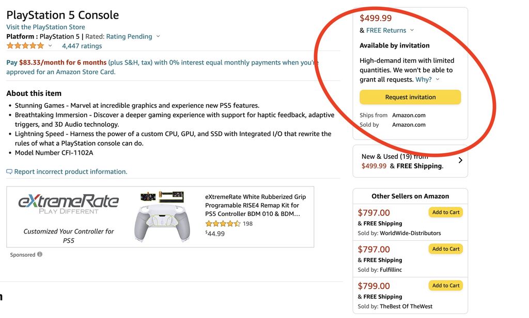This screenshot has width=529, height=318.
Task: Click the info icon next to Sponsored
Action: (41, 255)
